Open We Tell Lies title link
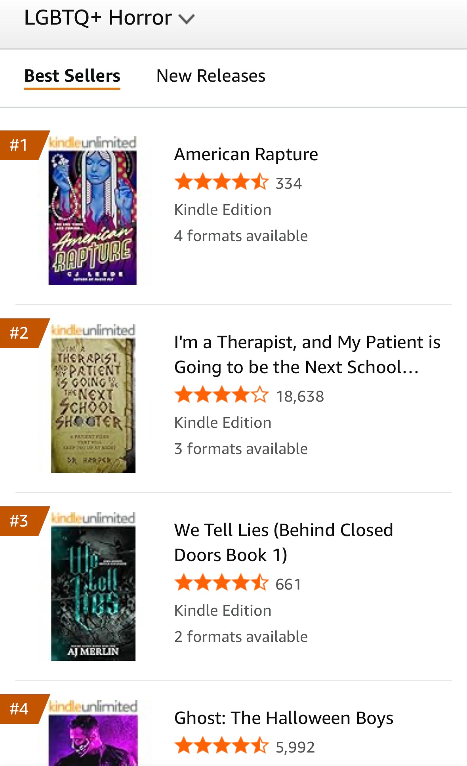This screenshot has height=766, width=467. coord(283,542)
